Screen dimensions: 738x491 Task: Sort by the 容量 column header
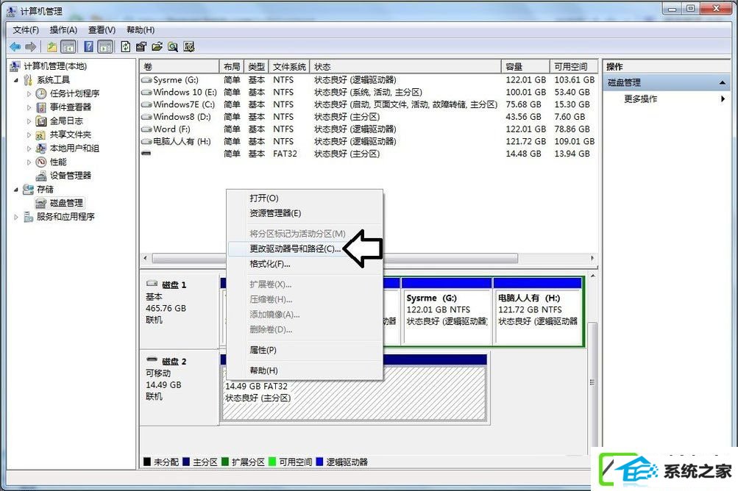click(x=525, y=67)
